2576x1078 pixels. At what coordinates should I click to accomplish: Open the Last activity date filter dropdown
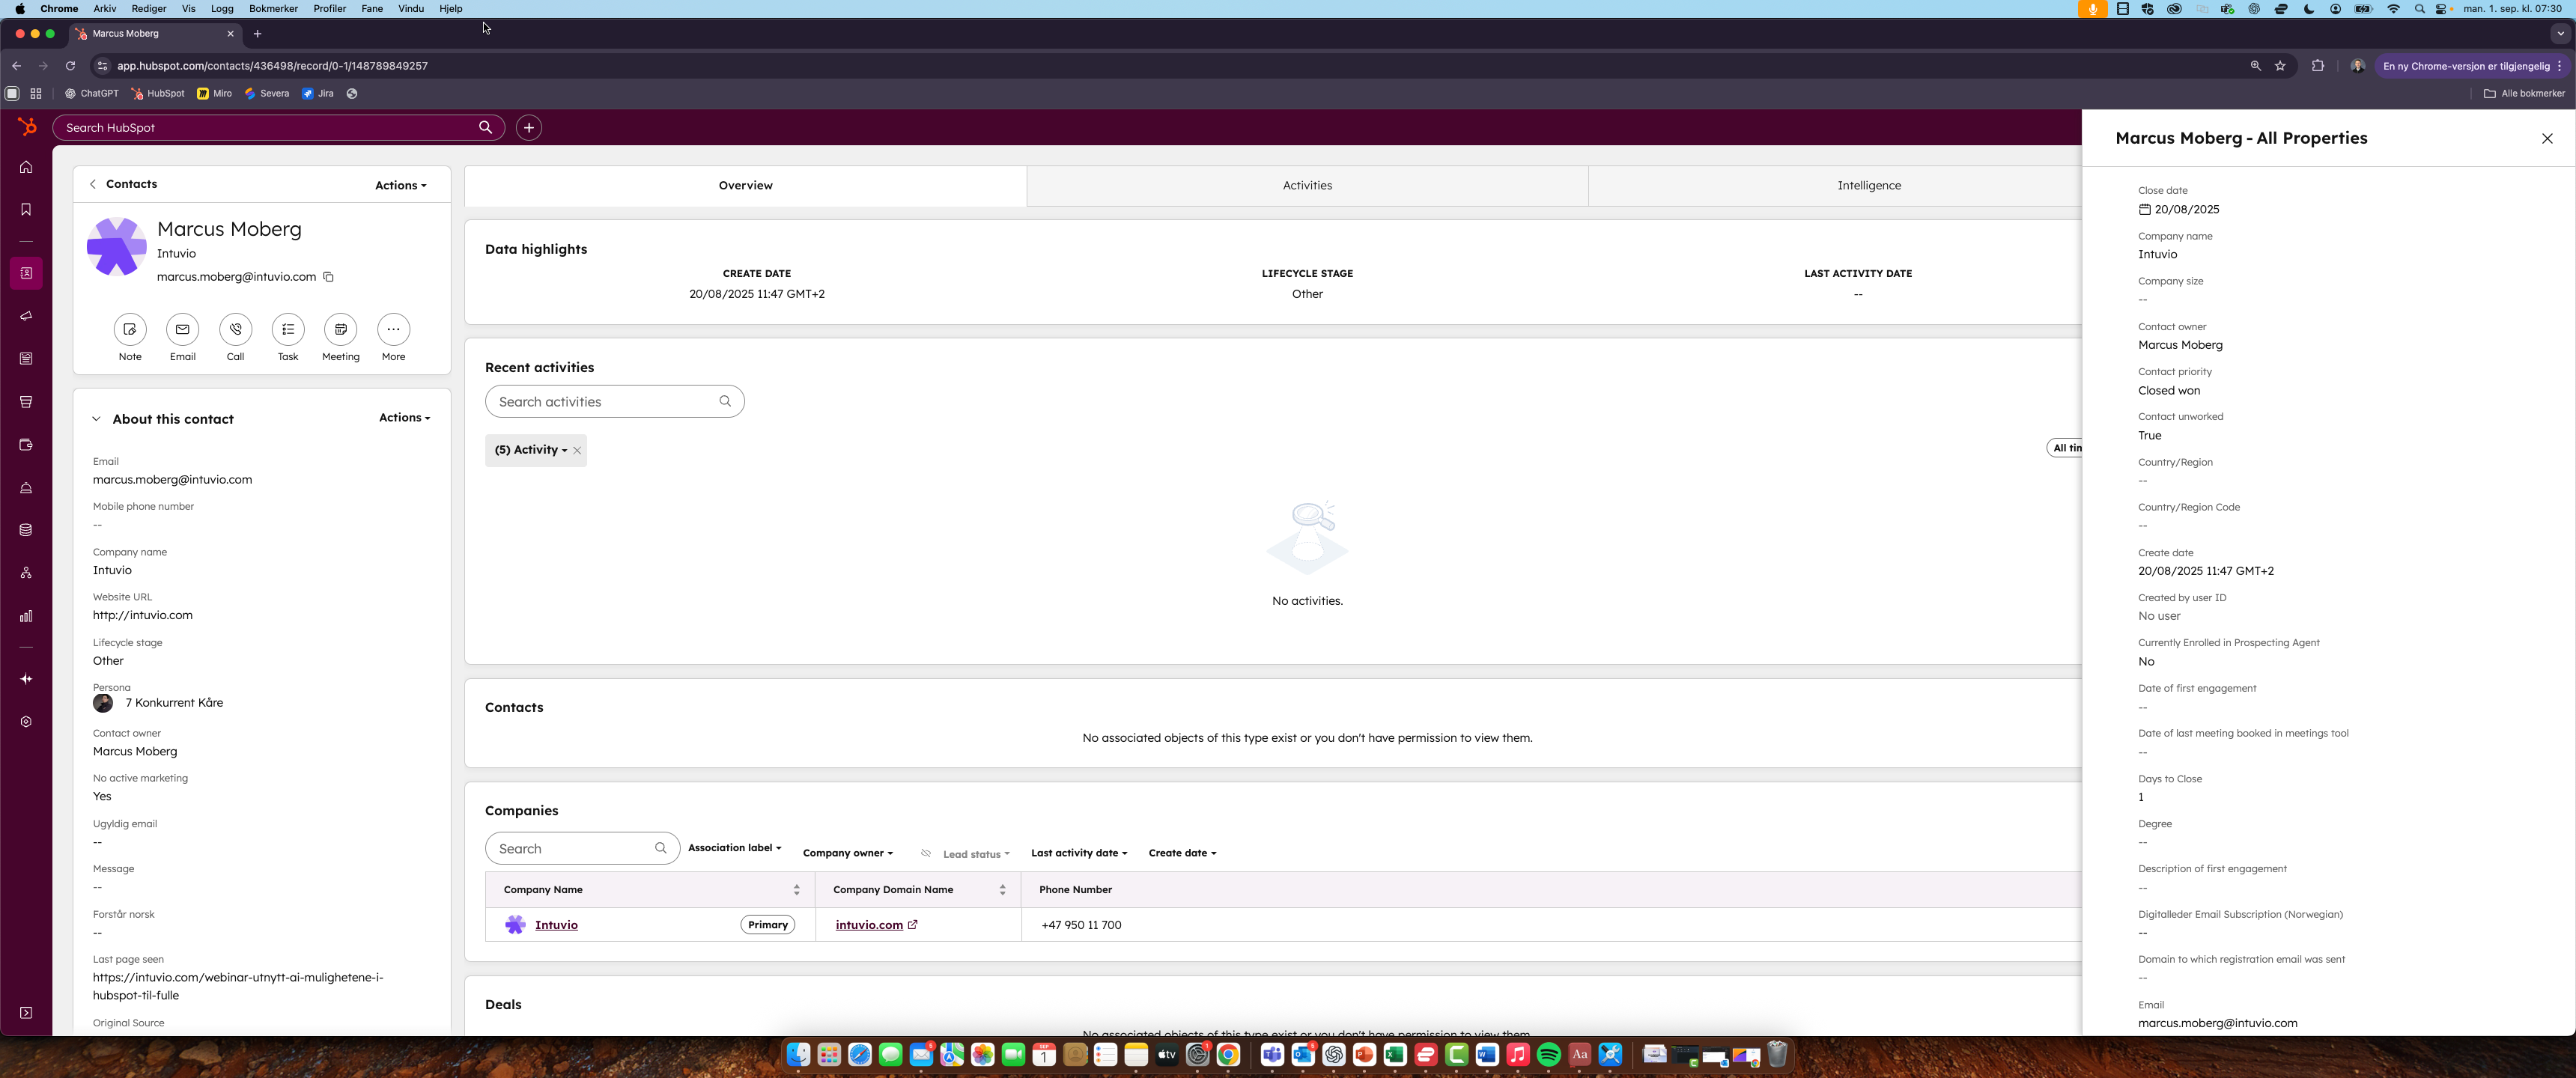point(1079,853)
